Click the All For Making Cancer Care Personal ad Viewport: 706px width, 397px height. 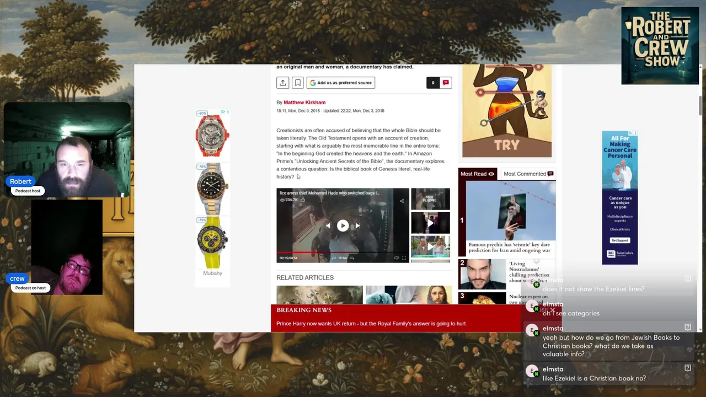point(620,197)
